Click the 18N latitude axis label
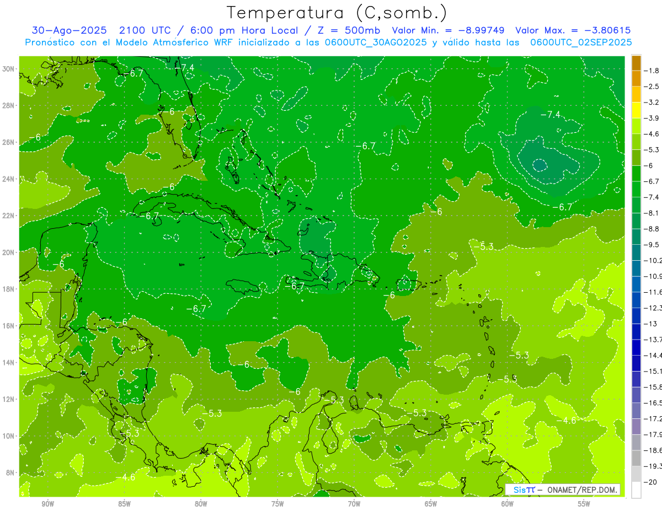The width and height of the screenshot is (662, 511). pos(9,289)
